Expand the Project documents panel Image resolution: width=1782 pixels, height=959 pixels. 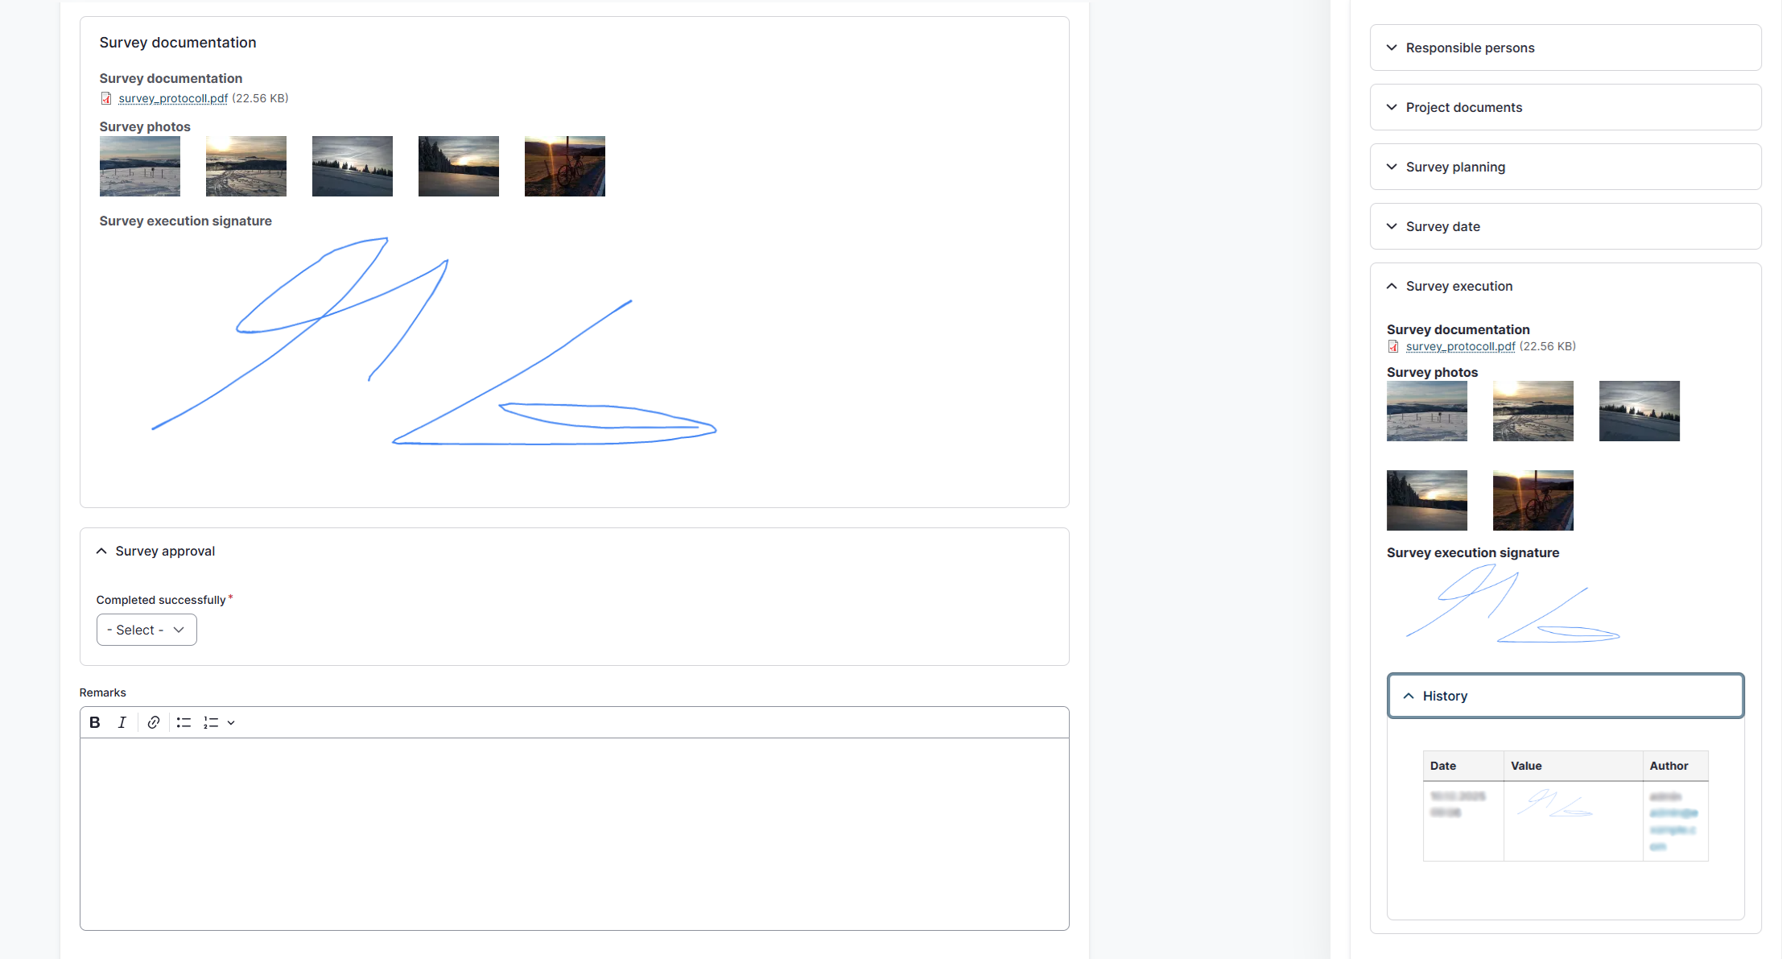click(x=1565, y=107)
